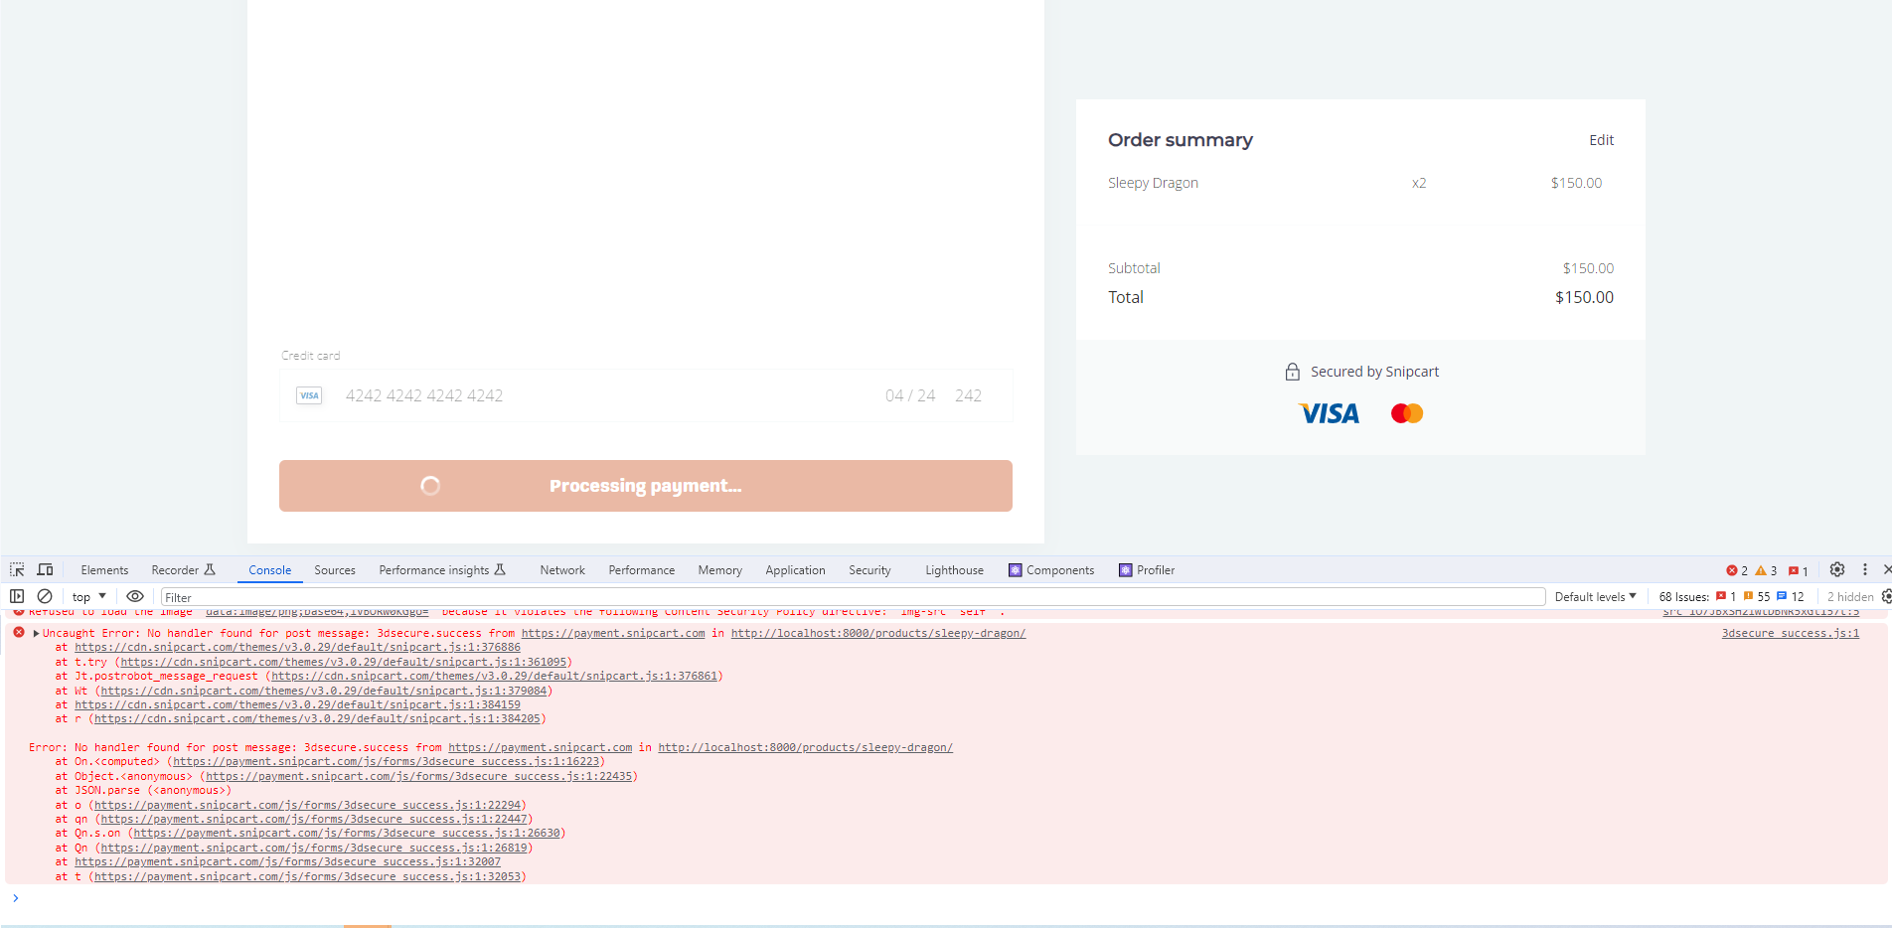Open the 3dsecure_success.js:1 source link
The image size is (1892, 928).
click(1790, 633)
